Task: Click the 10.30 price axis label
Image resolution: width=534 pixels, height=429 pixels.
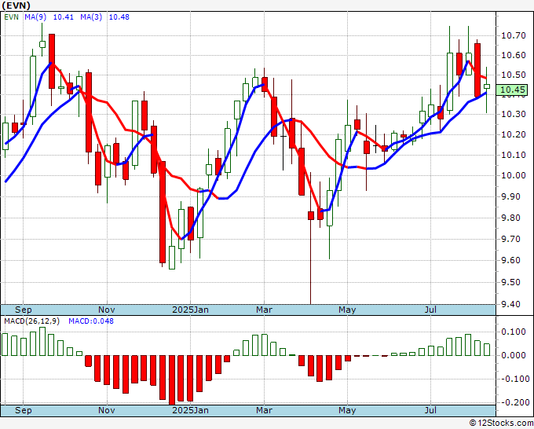Action: (514, 114)
